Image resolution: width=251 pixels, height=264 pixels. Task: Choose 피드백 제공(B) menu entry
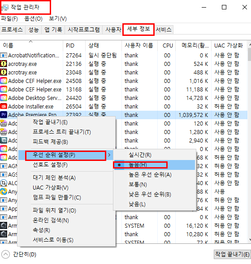(x=67, y=142)
